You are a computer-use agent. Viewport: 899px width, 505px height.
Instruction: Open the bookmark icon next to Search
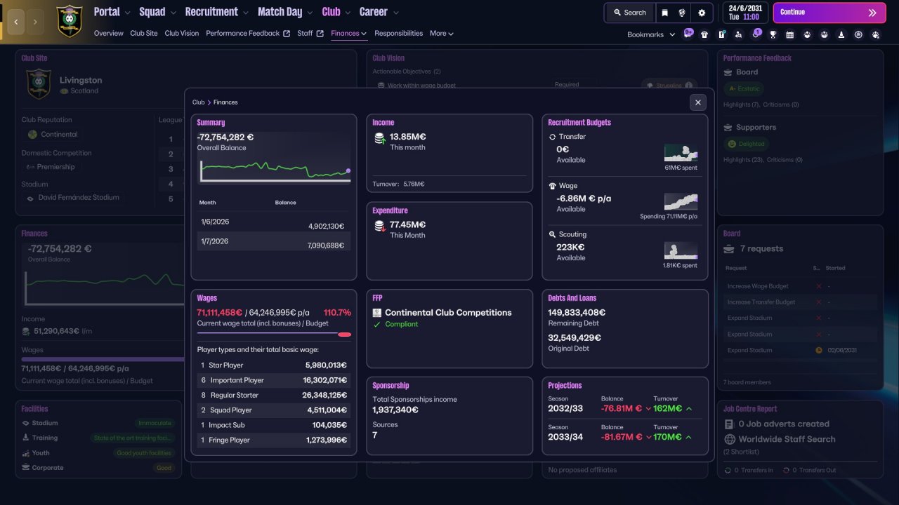pyautogui.click(x=664, y=13)
